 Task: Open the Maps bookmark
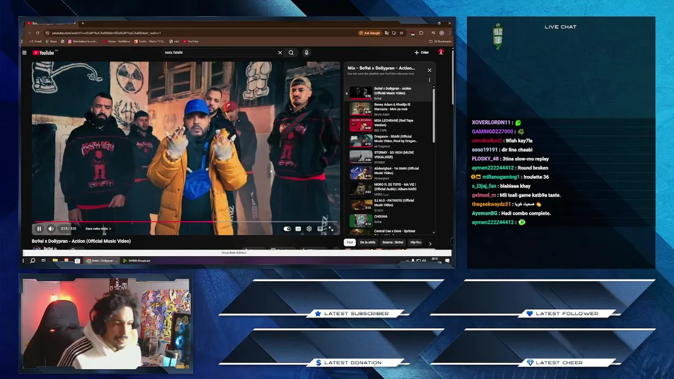(52, 41)
